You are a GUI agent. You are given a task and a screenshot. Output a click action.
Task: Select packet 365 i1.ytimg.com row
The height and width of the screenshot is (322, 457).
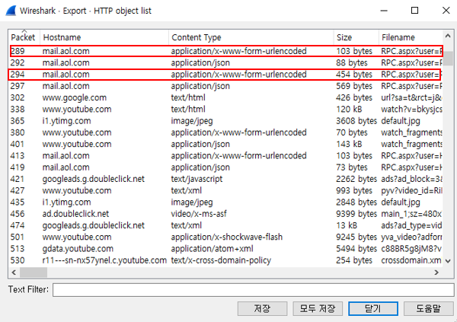(x=226, y=121)
